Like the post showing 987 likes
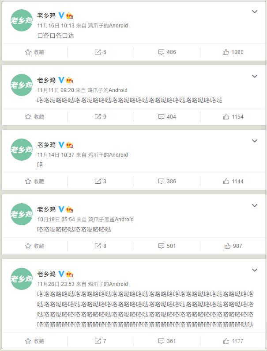The width and height of the screenshot is (267, 351). (233, 246)
